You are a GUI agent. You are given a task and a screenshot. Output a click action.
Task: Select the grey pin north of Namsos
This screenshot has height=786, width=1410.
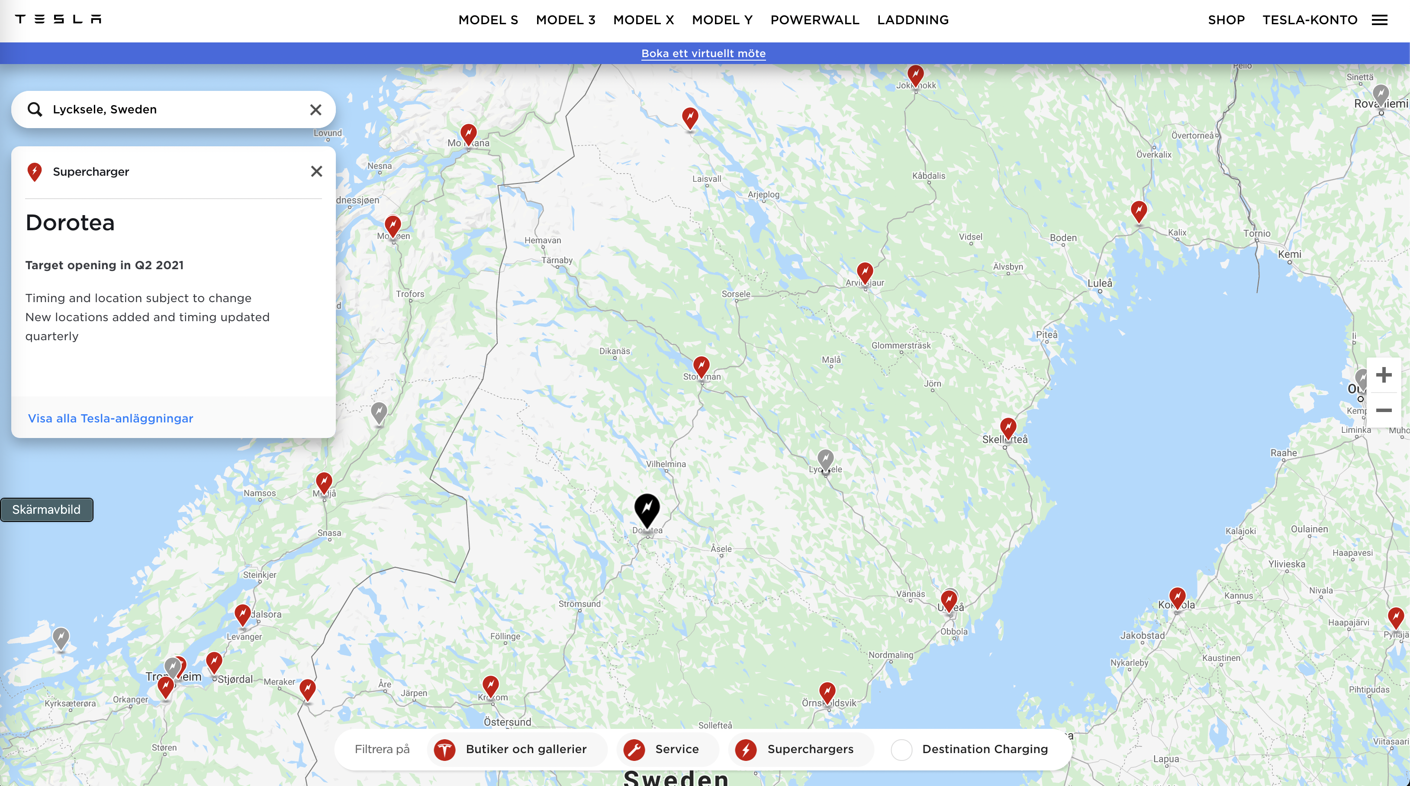pos(379,413)
